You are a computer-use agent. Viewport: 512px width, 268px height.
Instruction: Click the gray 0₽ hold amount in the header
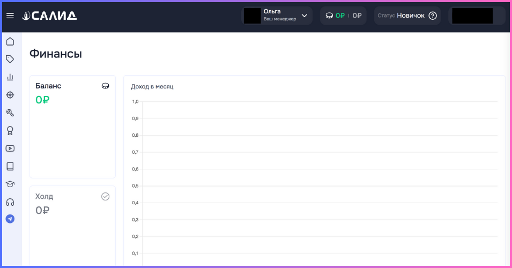[x=357, y=16]
